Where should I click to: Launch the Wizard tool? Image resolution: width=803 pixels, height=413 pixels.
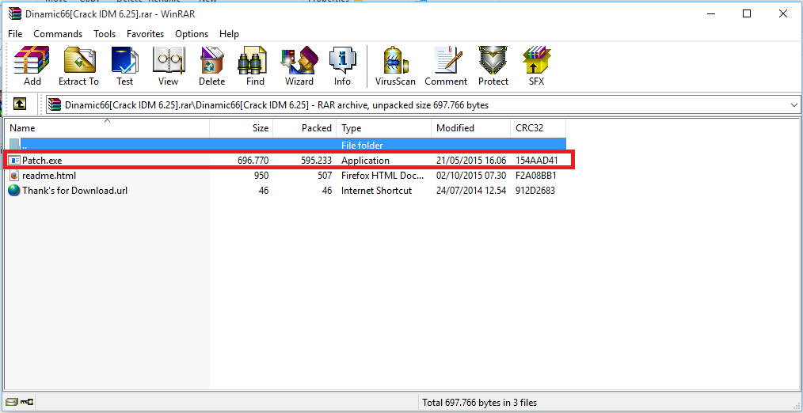pos(299,66)
